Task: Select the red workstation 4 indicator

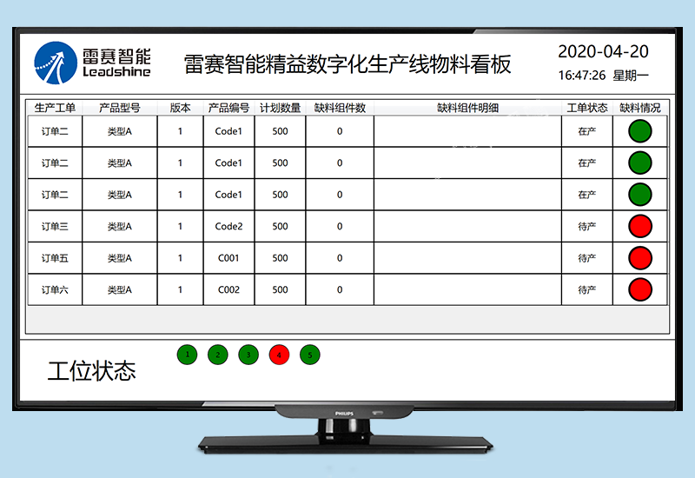Action: 279,355
